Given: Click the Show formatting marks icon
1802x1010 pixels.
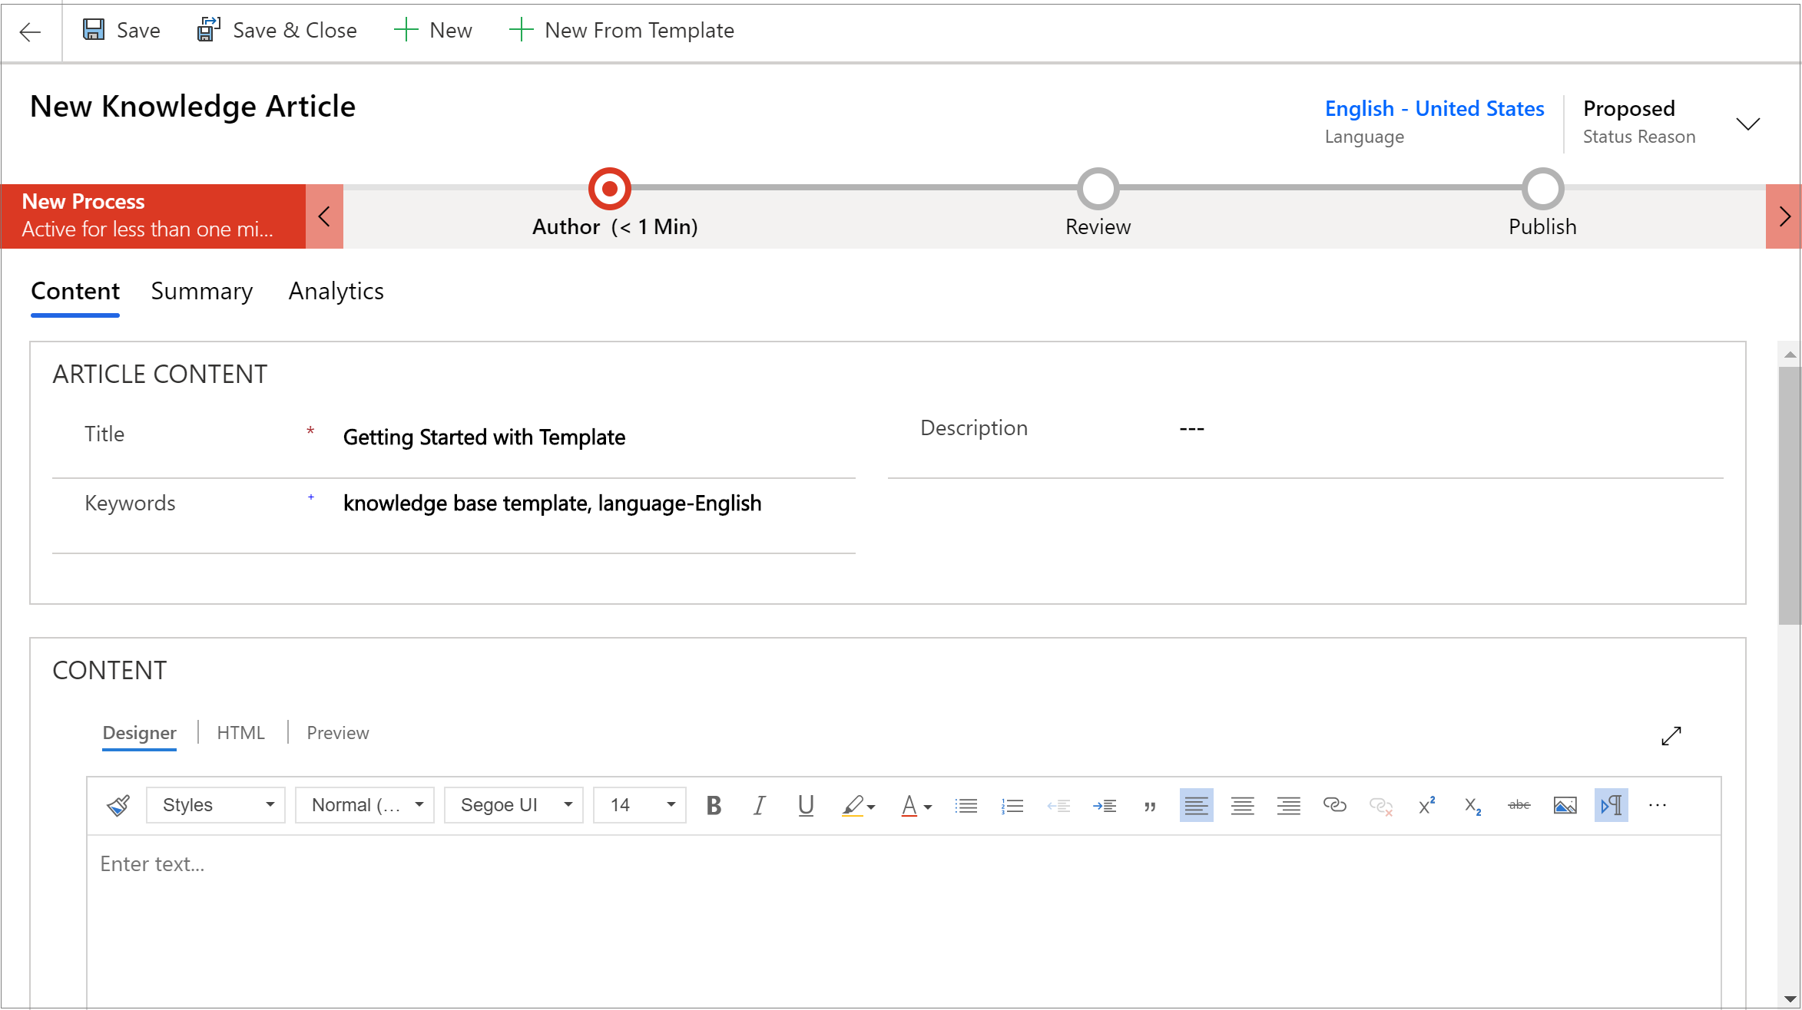Looking at the screenshot, I should [1610, 806].
